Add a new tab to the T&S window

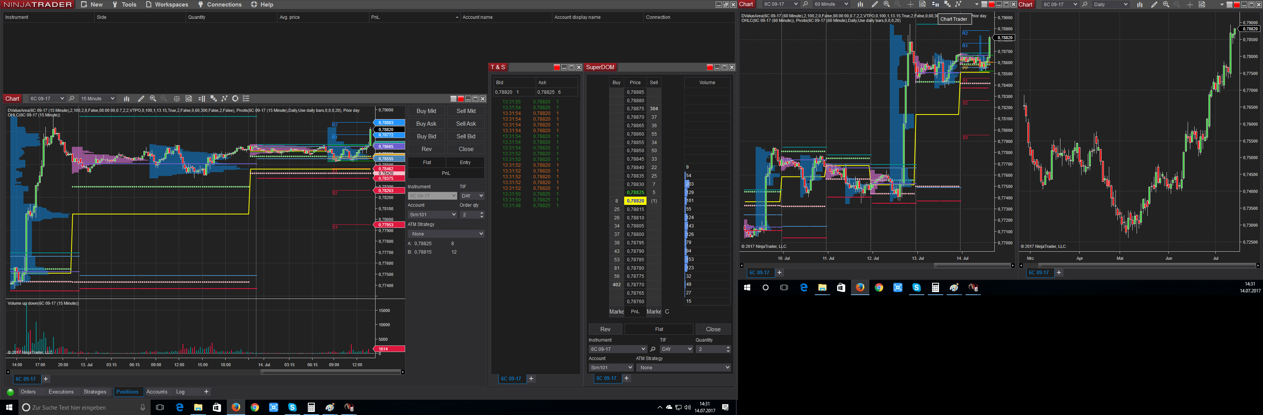531,379
